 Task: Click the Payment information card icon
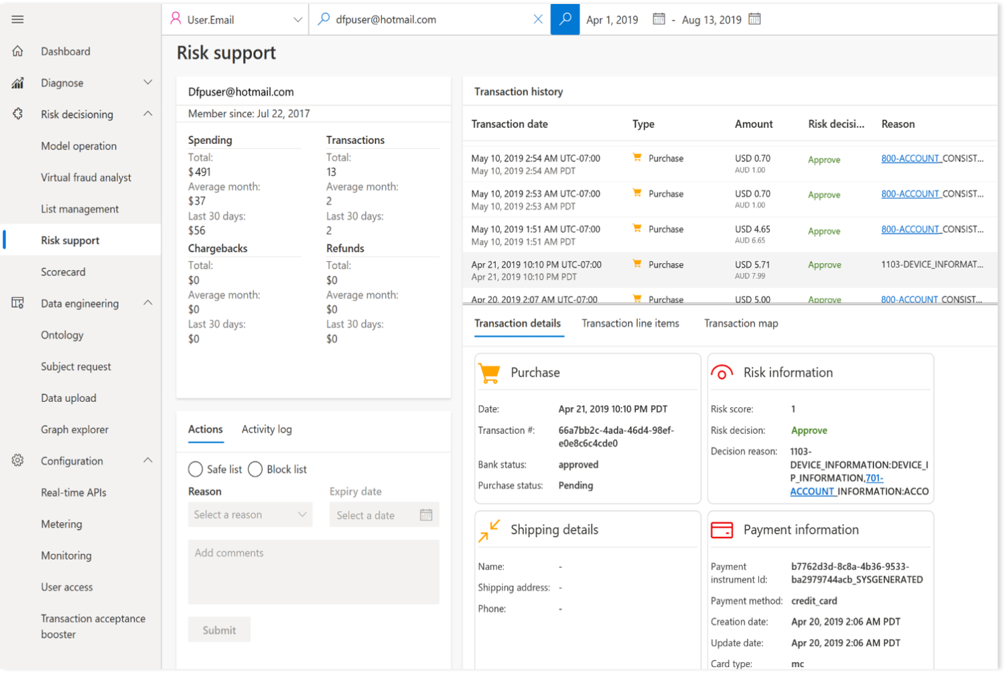[x=722, y=530]
